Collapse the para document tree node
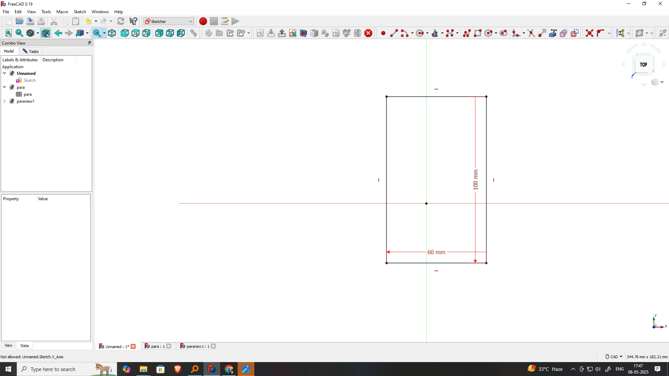Image resolution: width=669 pixels, height=376 pixels. point(5,87)
